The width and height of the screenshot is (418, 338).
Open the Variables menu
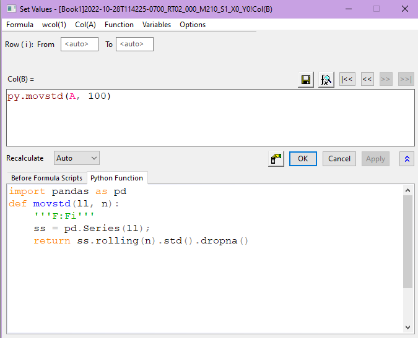157,25
